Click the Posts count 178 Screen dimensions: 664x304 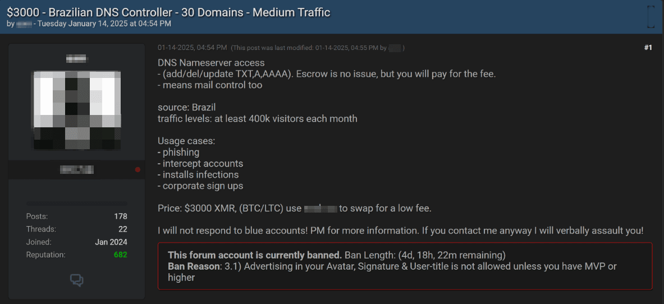(120, 216)
